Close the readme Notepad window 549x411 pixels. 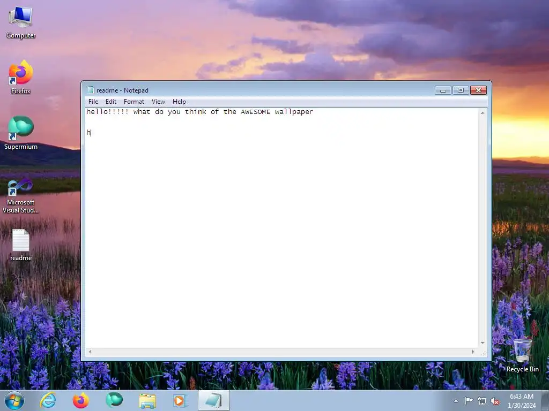pos(478,90)
